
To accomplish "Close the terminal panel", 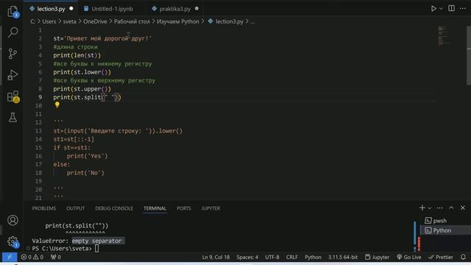I will tap(463, 208).
